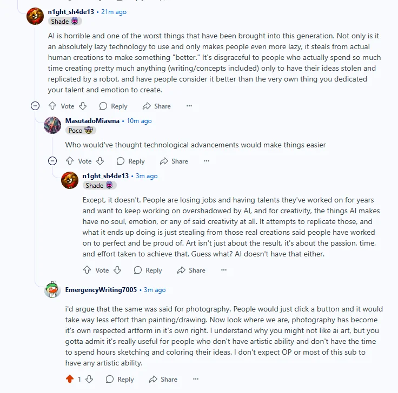The image size is (398, 393).
Task: Open EmergencyWriting7005's avatar profile
Action: point(52,289)
